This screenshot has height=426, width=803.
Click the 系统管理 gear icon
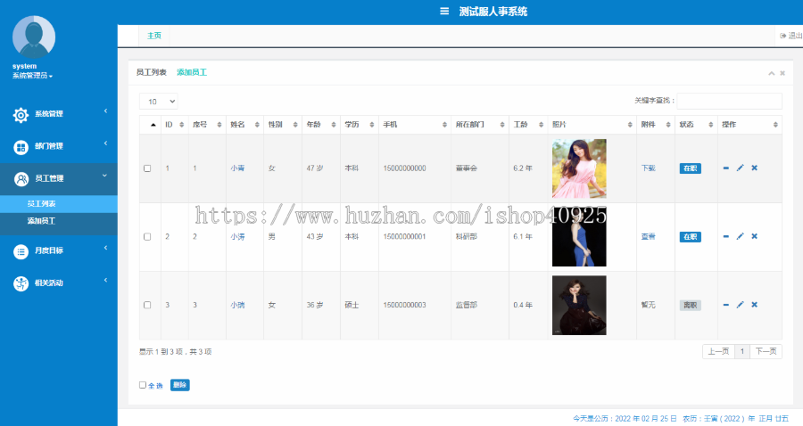click(x=21, y=115)
